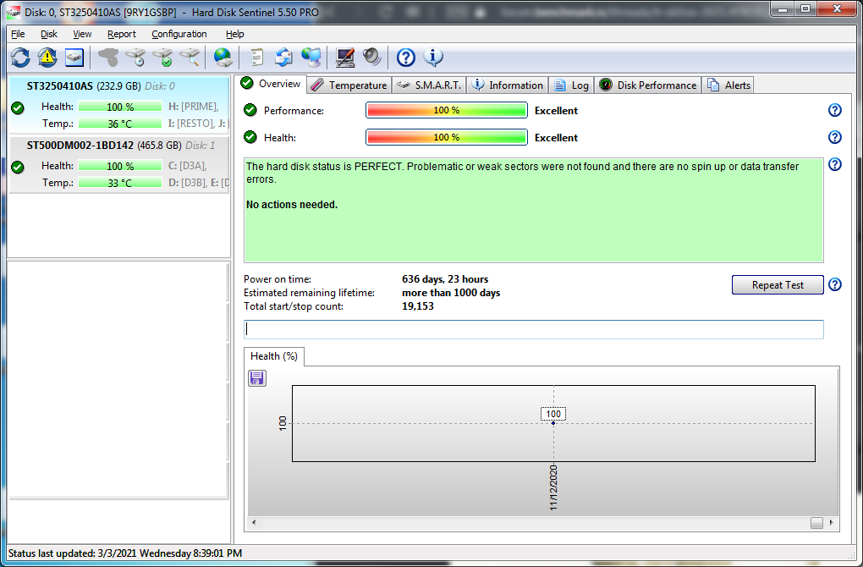Click the empty comment text field
This screenshot has height=567, width=863.
[533, 329]
